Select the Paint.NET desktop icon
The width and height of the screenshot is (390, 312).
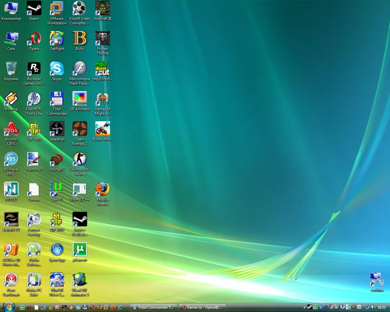pos(34,160)
